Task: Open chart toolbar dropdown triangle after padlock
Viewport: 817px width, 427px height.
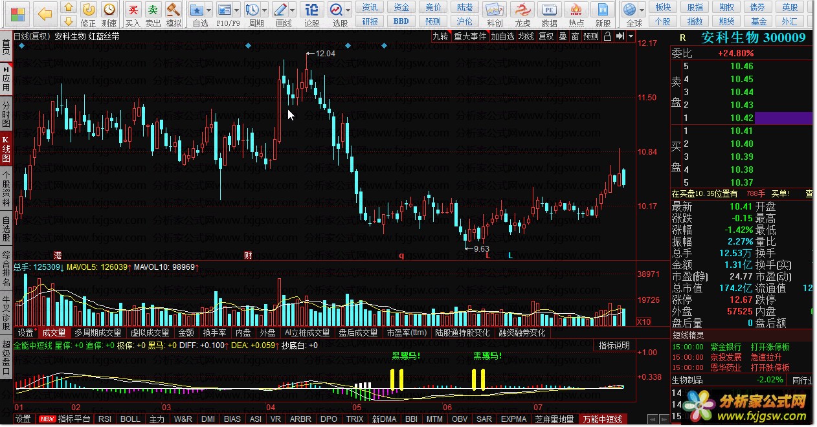Action: (x=631, y=36)
